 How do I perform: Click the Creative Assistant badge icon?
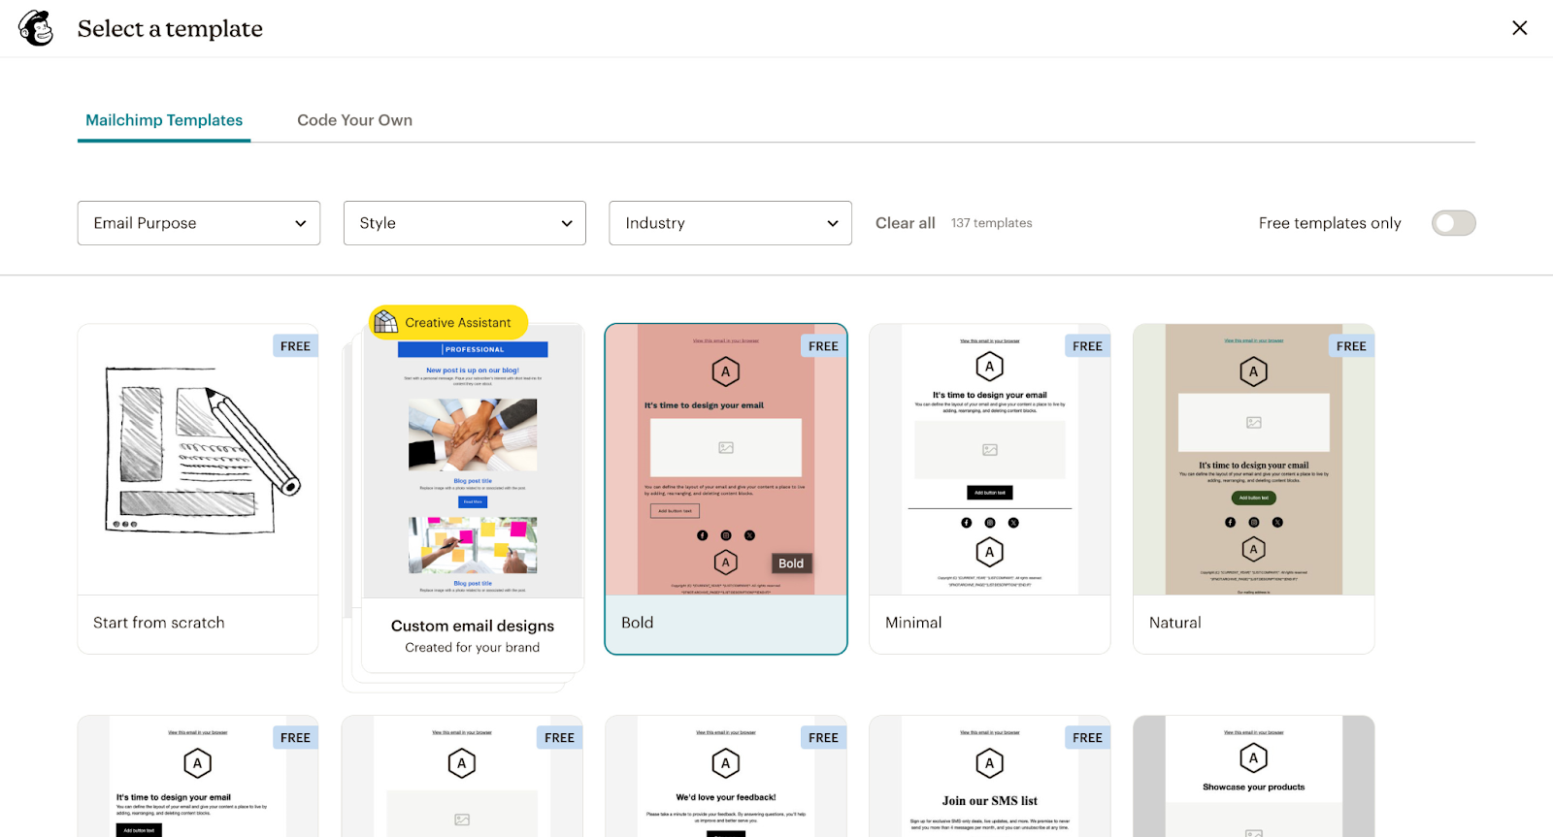[386, 322]
